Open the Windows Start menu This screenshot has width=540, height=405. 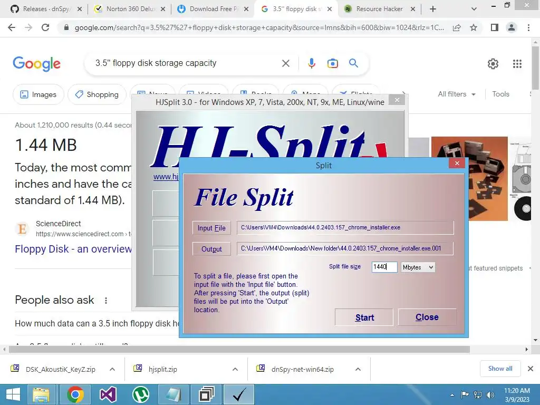(13, 394)
